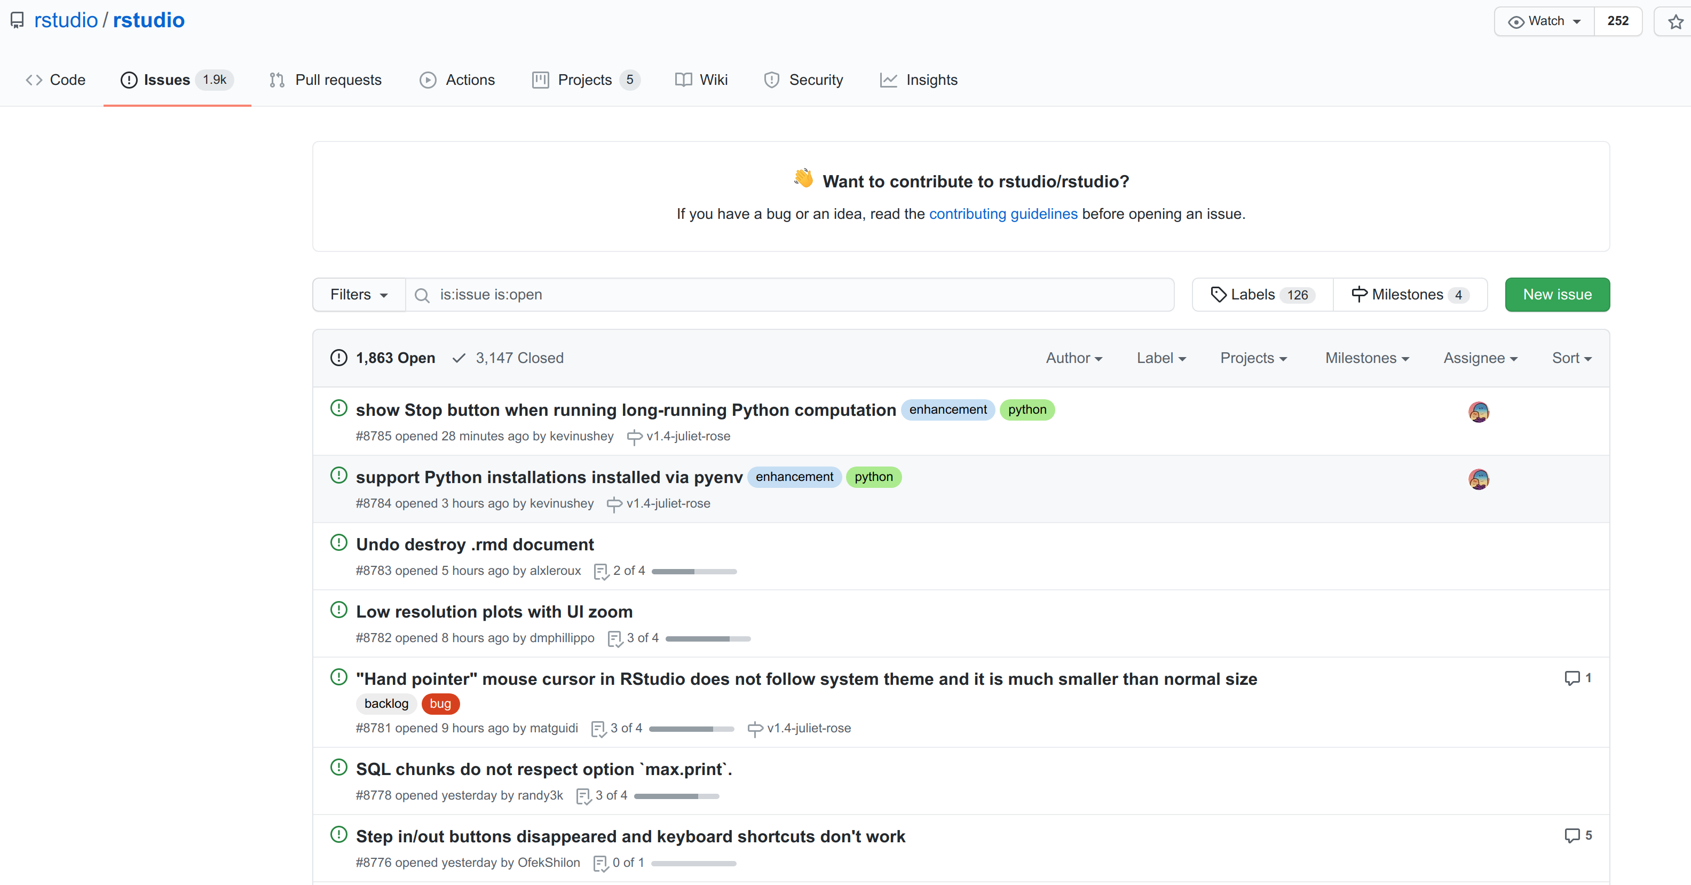Expand the Assignee filter dropdown
Screen dimensions: 1691x885
[1480, 358]
